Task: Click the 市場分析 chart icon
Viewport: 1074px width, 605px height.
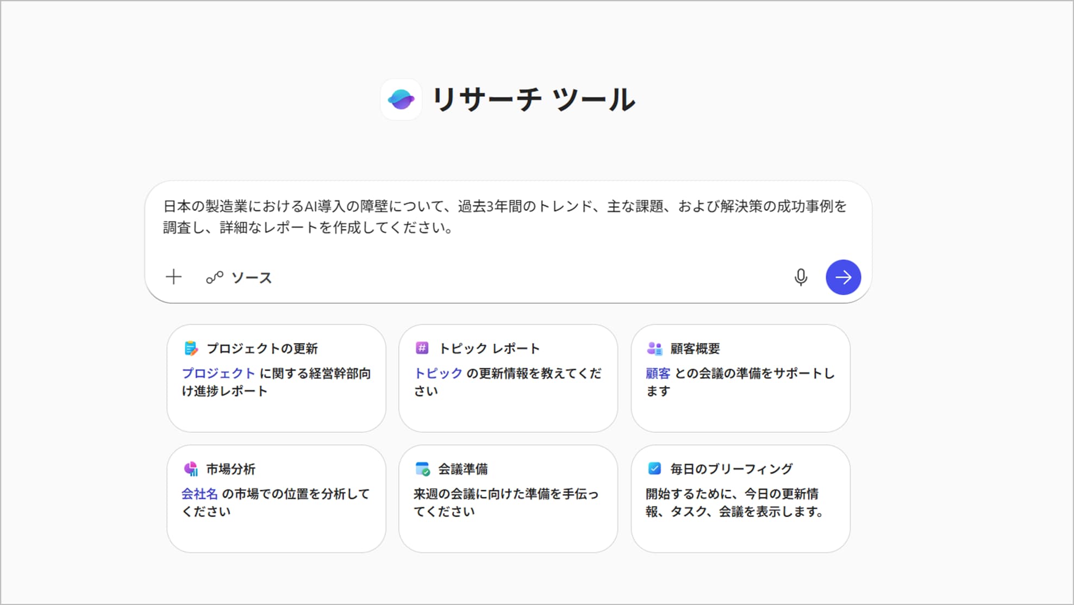Action: click(191, 469)
